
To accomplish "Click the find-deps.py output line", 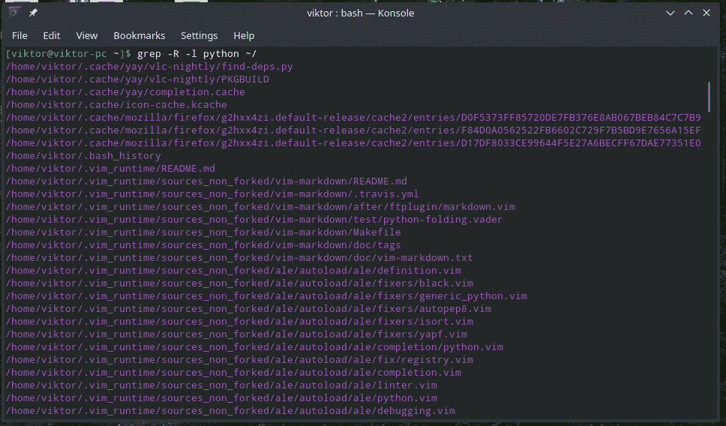I will click(149, 67).
